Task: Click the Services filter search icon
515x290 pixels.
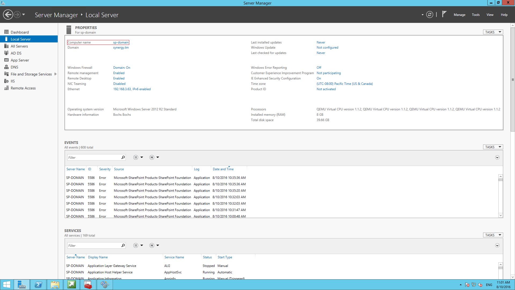Action: [123, 245]
